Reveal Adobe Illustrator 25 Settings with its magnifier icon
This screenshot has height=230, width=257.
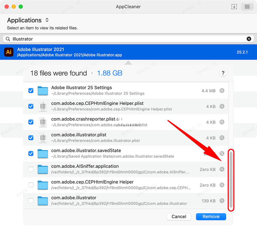click(x=222, y=90)
